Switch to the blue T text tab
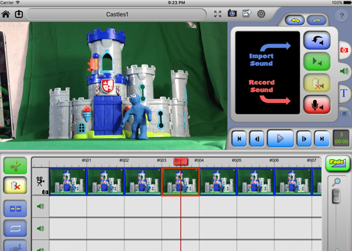Image resolution: width=352 pixels, height=251 pixels. point(344,93)
